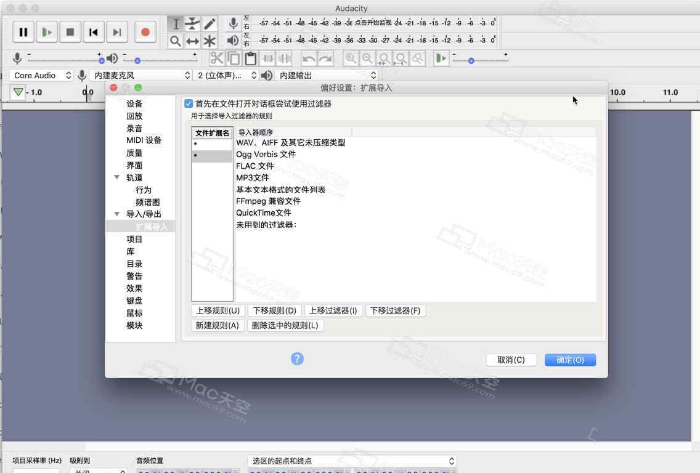This screenshot has height=473, width=700.
Task: Skip to end of track
Action: 117,32
